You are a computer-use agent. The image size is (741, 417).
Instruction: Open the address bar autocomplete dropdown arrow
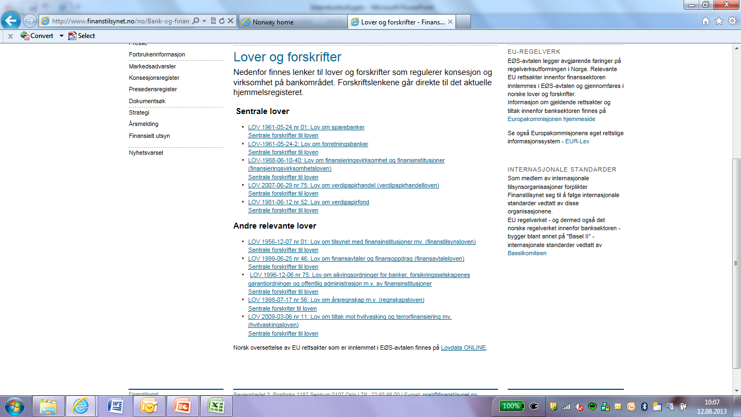[204, 21]
